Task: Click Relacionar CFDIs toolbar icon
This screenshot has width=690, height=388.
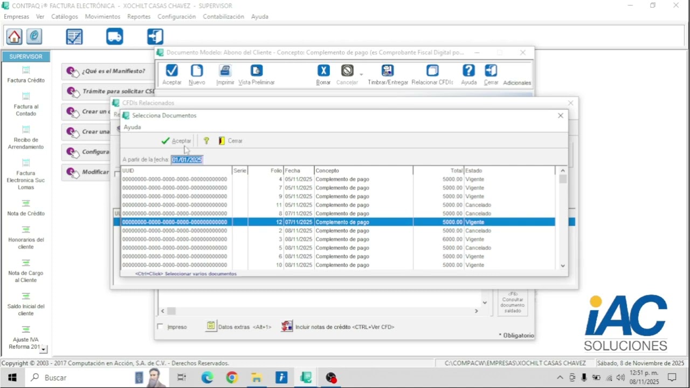Action: pyautogui.click(x=432, y=75)
